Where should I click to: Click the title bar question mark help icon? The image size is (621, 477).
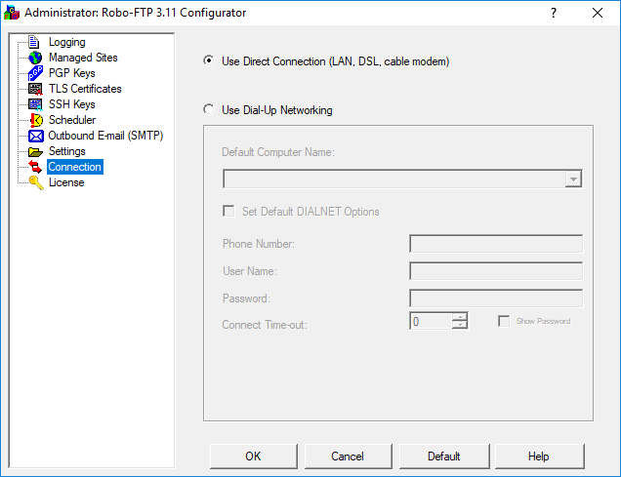[554, 13]
